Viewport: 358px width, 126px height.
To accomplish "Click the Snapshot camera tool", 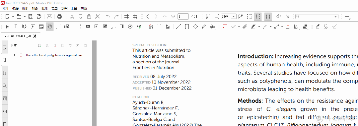I will pyautogui.click(x=67, y=27).
